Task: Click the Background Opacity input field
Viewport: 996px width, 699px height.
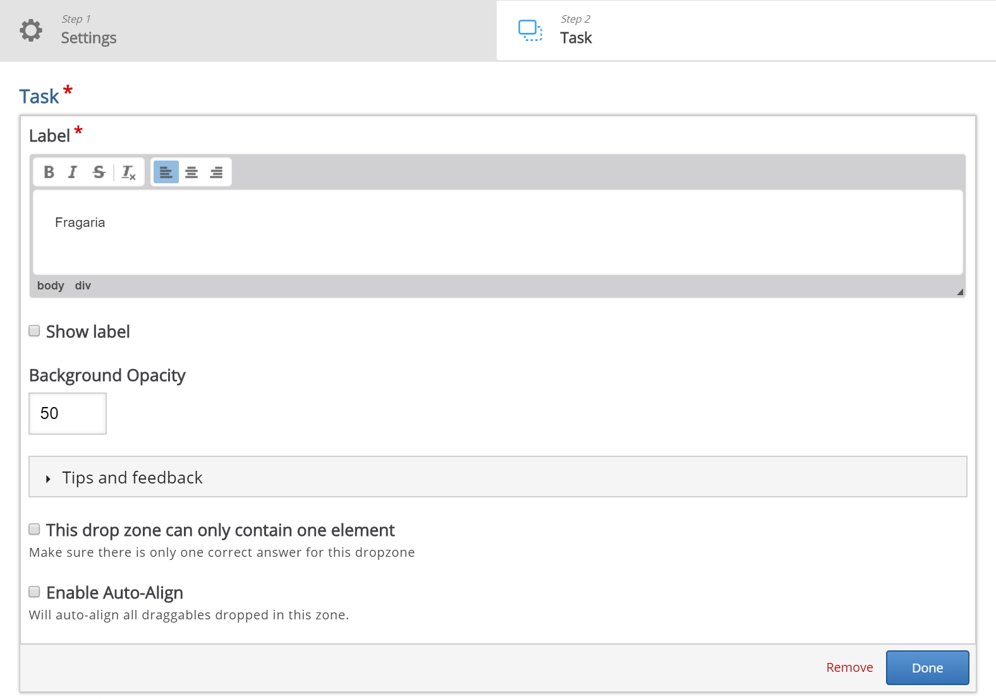Action: [68, 413]
